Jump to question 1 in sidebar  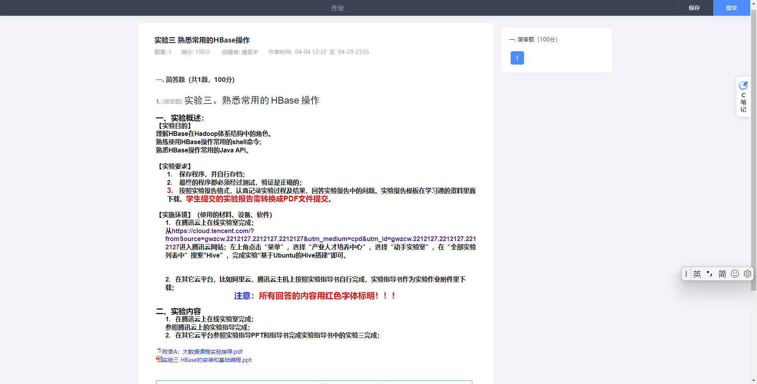click(x=517, y=58)
